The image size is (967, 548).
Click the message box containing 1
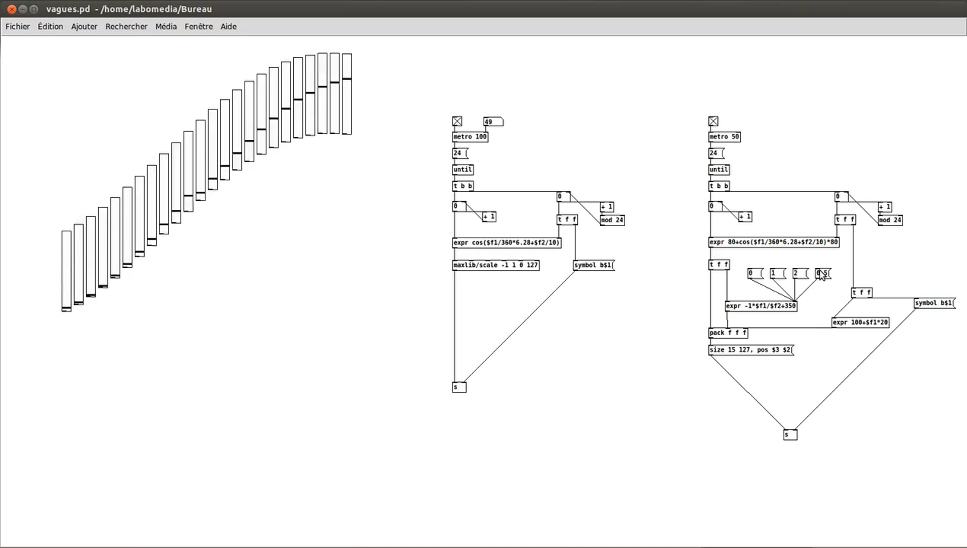point(778,273)
